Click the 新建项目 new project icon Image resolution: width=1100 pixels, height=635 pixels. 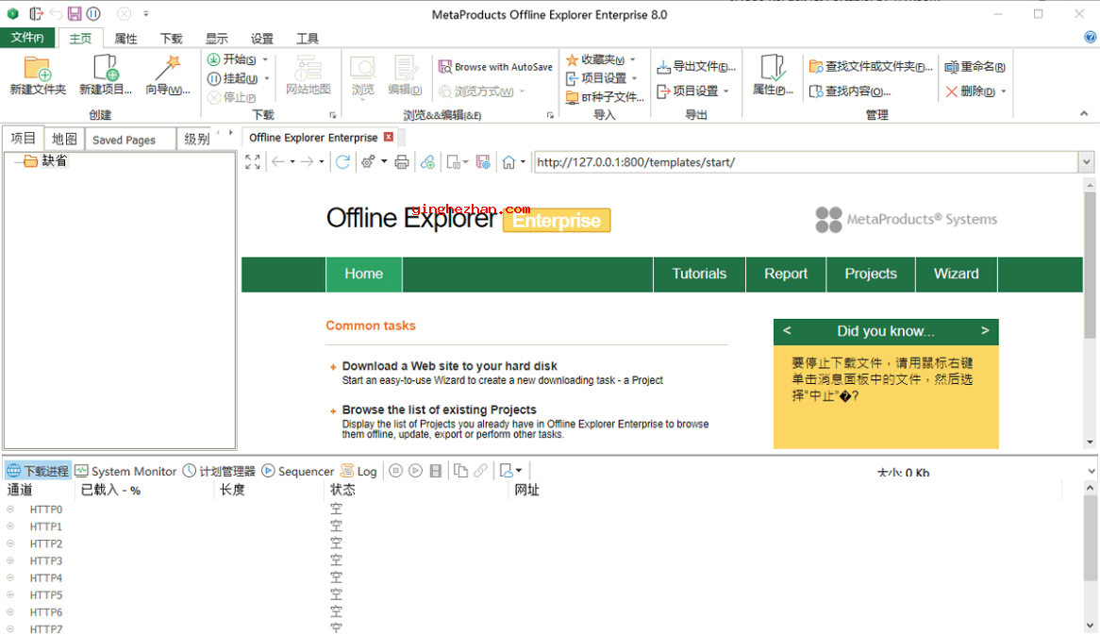point(106,69)
